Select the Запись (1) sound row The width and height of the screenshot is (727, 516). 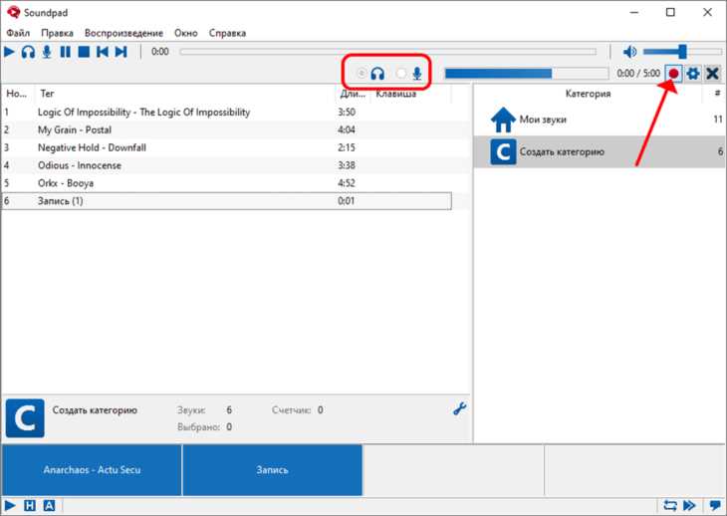227,201
